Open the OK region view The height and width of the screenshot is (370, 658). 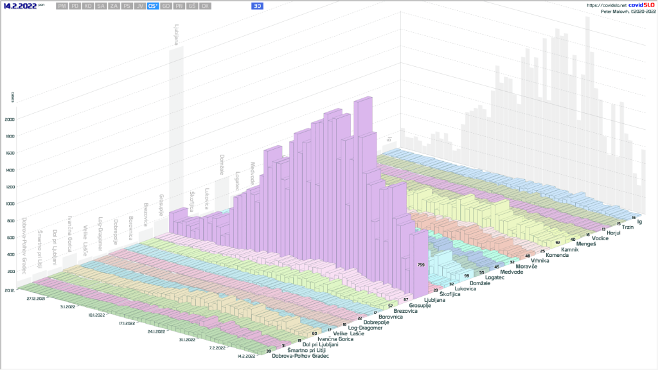click(205, 6)
